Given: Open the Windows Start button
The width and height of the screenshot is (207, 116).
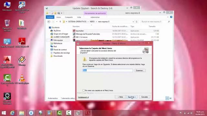Looking at the screenshot, I should coord(4,113).
